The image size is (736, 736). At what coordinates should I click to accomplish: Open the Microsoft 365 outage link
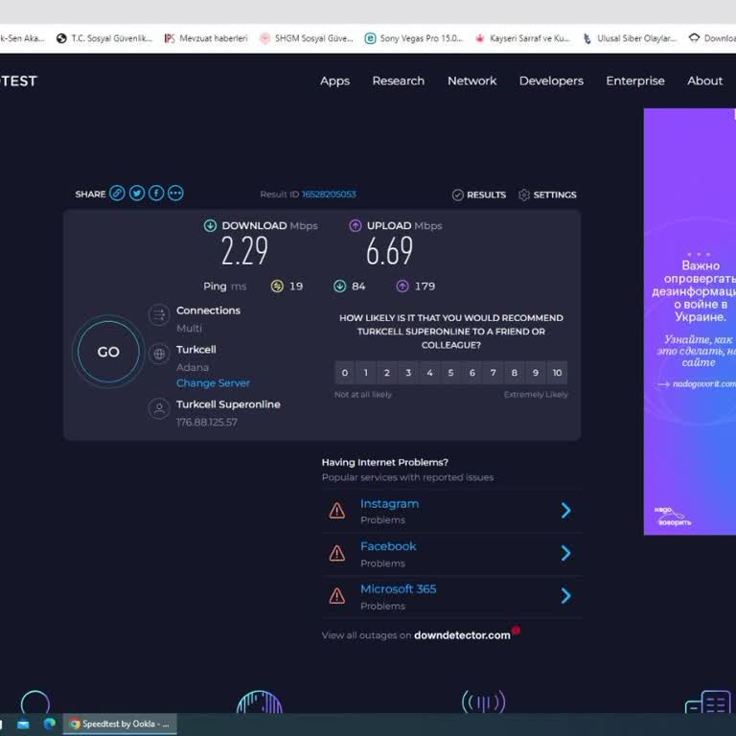click(398, 589)
